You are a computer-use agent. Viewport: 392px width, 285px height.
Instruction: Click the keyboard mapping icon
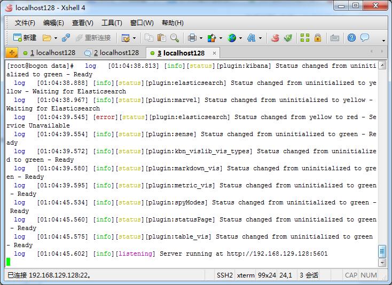(x=335, y=38)
